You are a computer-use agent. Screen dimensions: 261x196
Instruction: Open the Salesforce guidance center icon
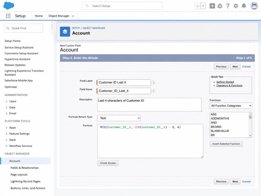tap(220, 6)
